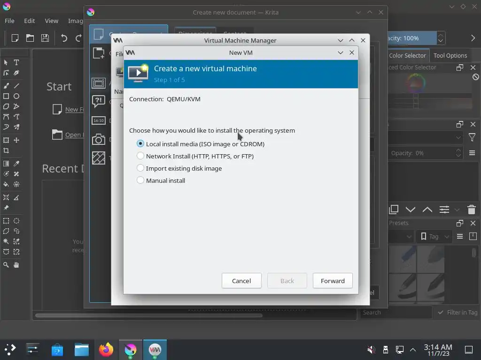Image resolution: width=481 pixels, height=360 pixels.
Task: Expand the layer blending mode dropdown
Action: [x=426, y=137]
